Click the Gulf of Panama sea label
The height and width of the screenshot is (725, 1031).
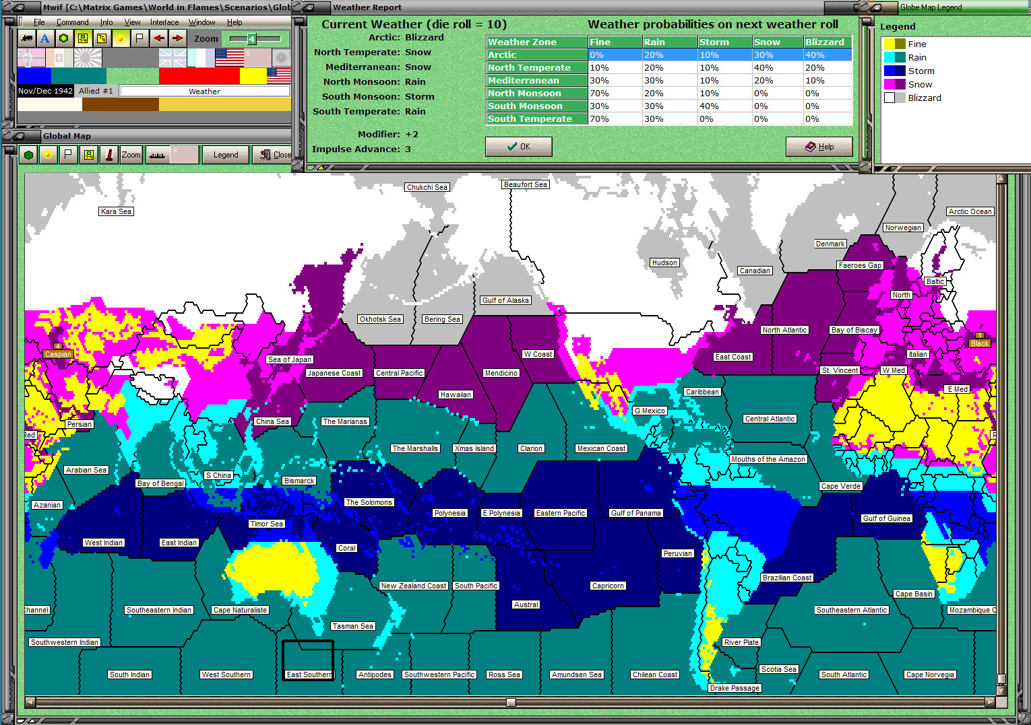[x=636, y=513]
